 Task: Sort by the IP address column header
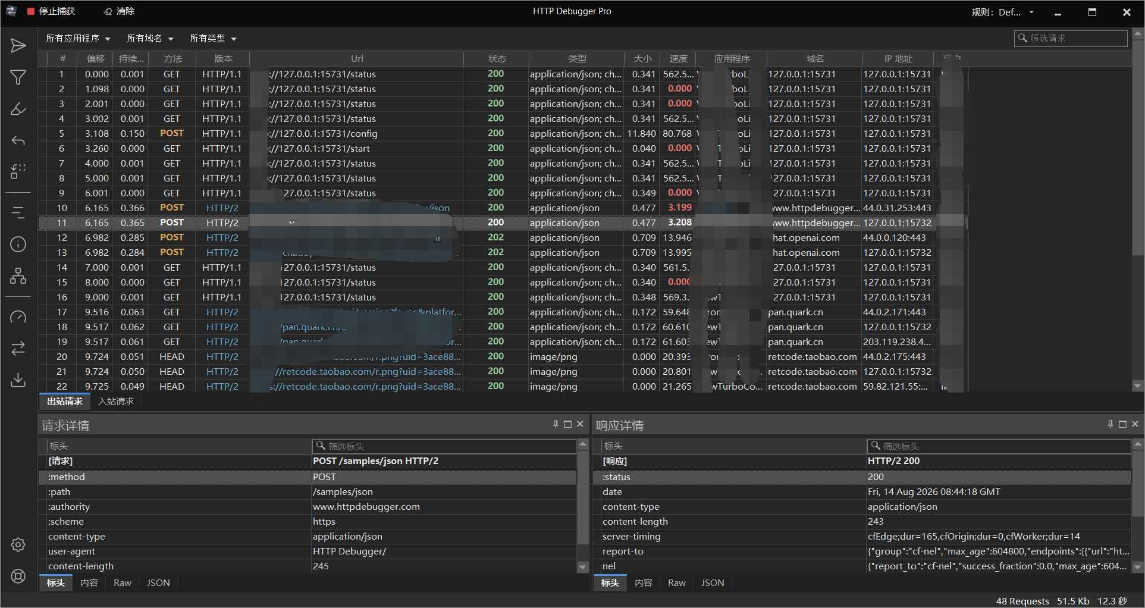[x=898, y=58]
